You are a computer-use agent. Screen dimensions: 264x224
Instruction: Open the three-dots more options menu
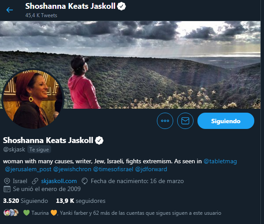pyautogui.click(x=165, y=121)
